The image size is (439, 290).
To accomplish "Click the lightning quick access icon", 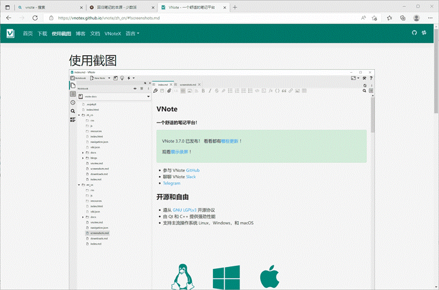I will point(129,78).
